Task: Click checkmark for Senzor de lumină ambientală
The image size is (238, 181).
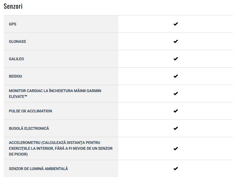Action: tap(176, 168)
